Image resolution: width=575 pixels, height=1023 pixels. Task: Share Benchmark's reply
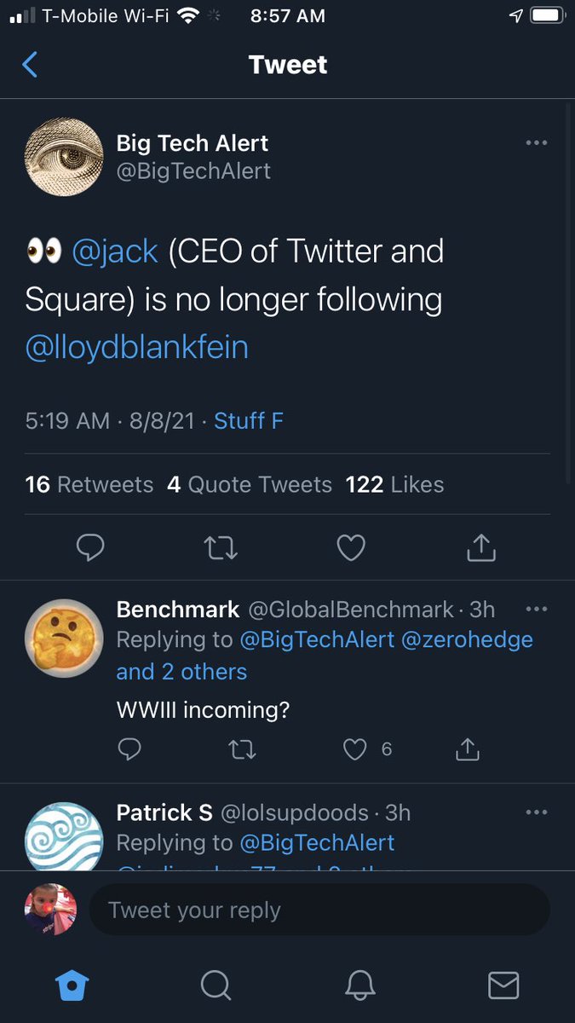[468, 749]
